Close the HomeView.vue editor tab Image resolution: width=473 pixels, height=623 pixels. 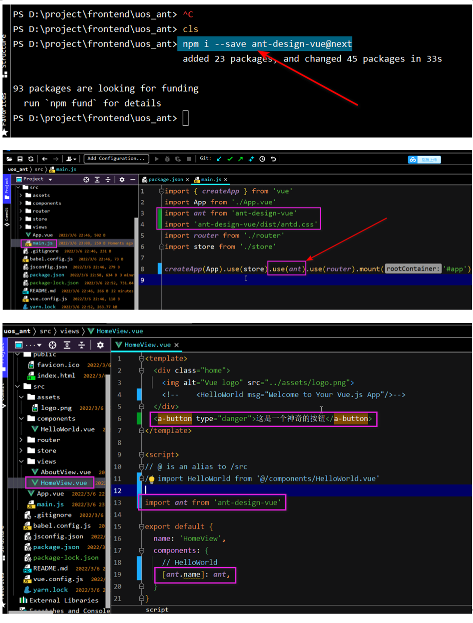(x=176, y=345)
